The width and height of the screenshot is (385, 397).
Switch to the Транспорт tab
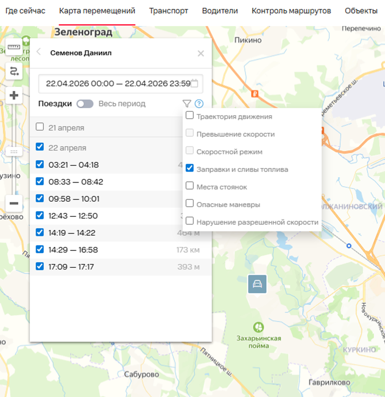168,11
